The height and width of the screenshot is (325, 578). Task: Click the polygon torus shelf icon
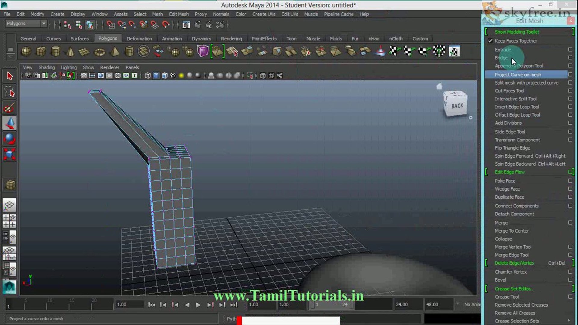(x=99, y=52)
